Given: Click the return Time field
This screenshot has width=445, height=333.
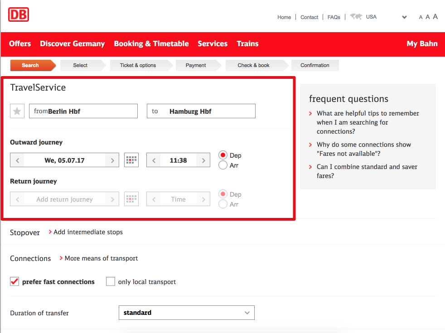Looking at the screenshot, I should tap(178, 199).
